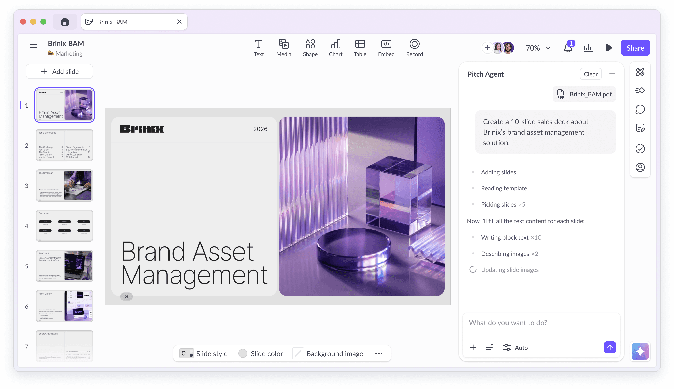Image resolution: width=674 pixels, height=389 pixels.
Task: Open the Asset Library slide thumbnail
Action: click(64, 306)
